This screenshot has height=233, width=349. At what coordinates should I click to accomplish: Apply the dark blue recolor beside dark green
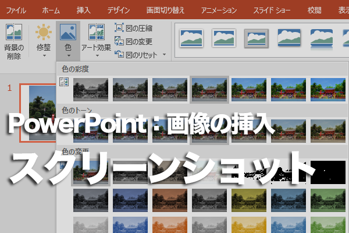[289, 200]
